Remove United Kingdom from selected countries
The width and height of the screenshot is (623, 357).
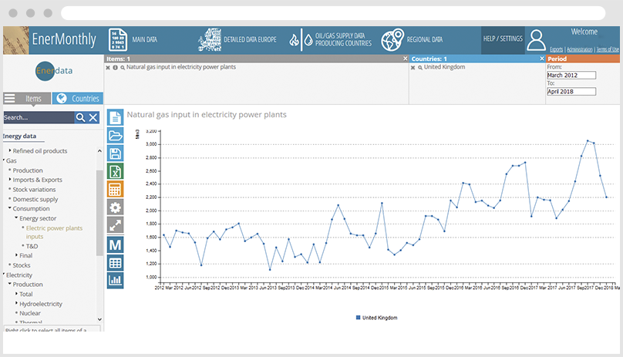413,68
